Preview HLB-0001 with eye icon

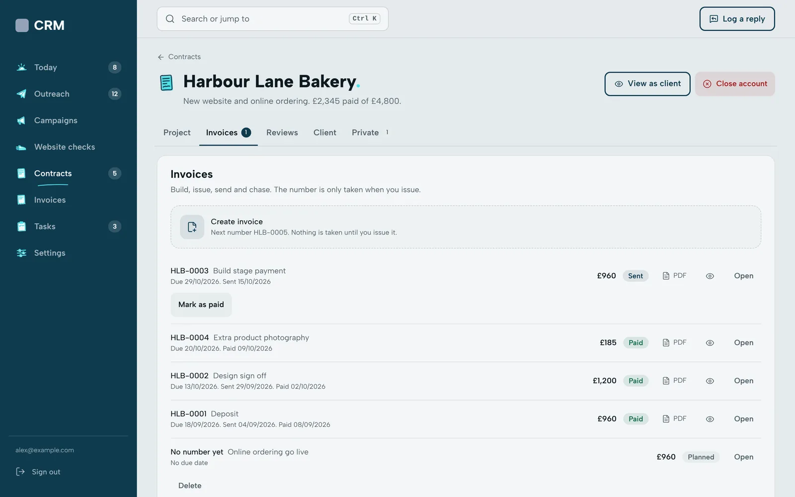point(710,419)
